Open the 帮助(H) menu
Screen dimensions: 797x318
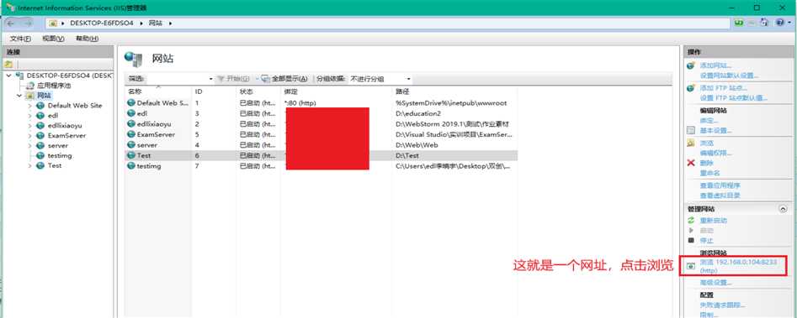87,39
